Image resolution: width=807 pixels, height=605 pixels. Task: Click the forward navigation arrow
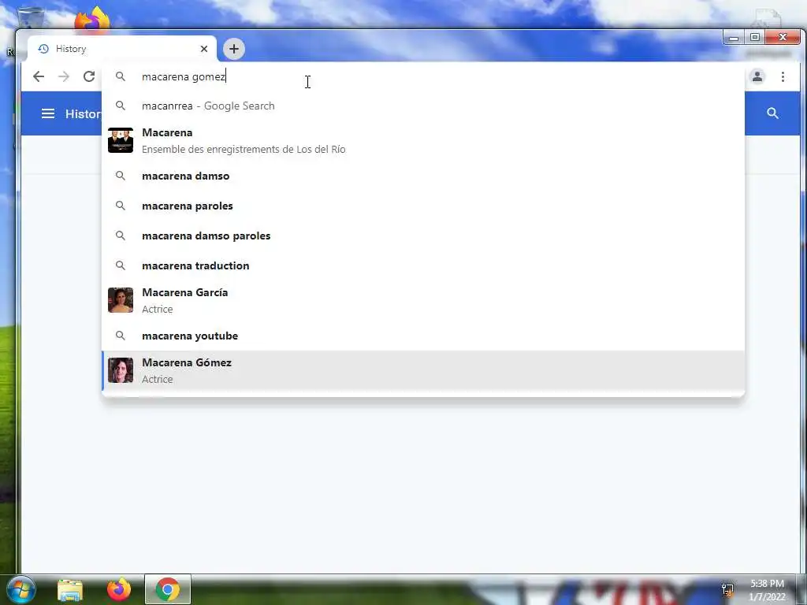point(64,76)
